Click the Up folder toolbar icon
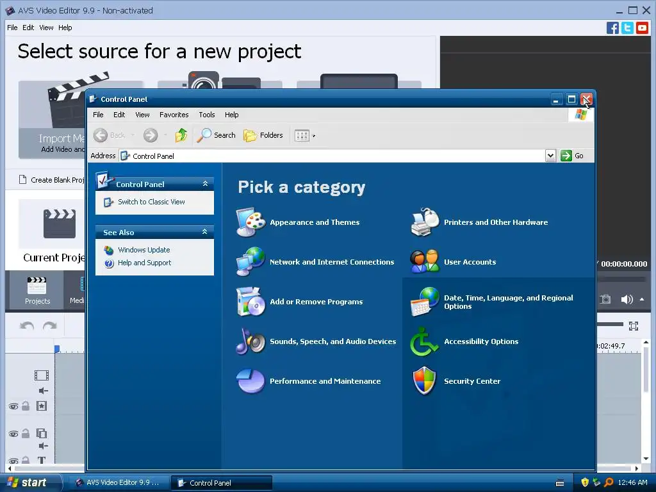The image size is (656, 492). 181,135
